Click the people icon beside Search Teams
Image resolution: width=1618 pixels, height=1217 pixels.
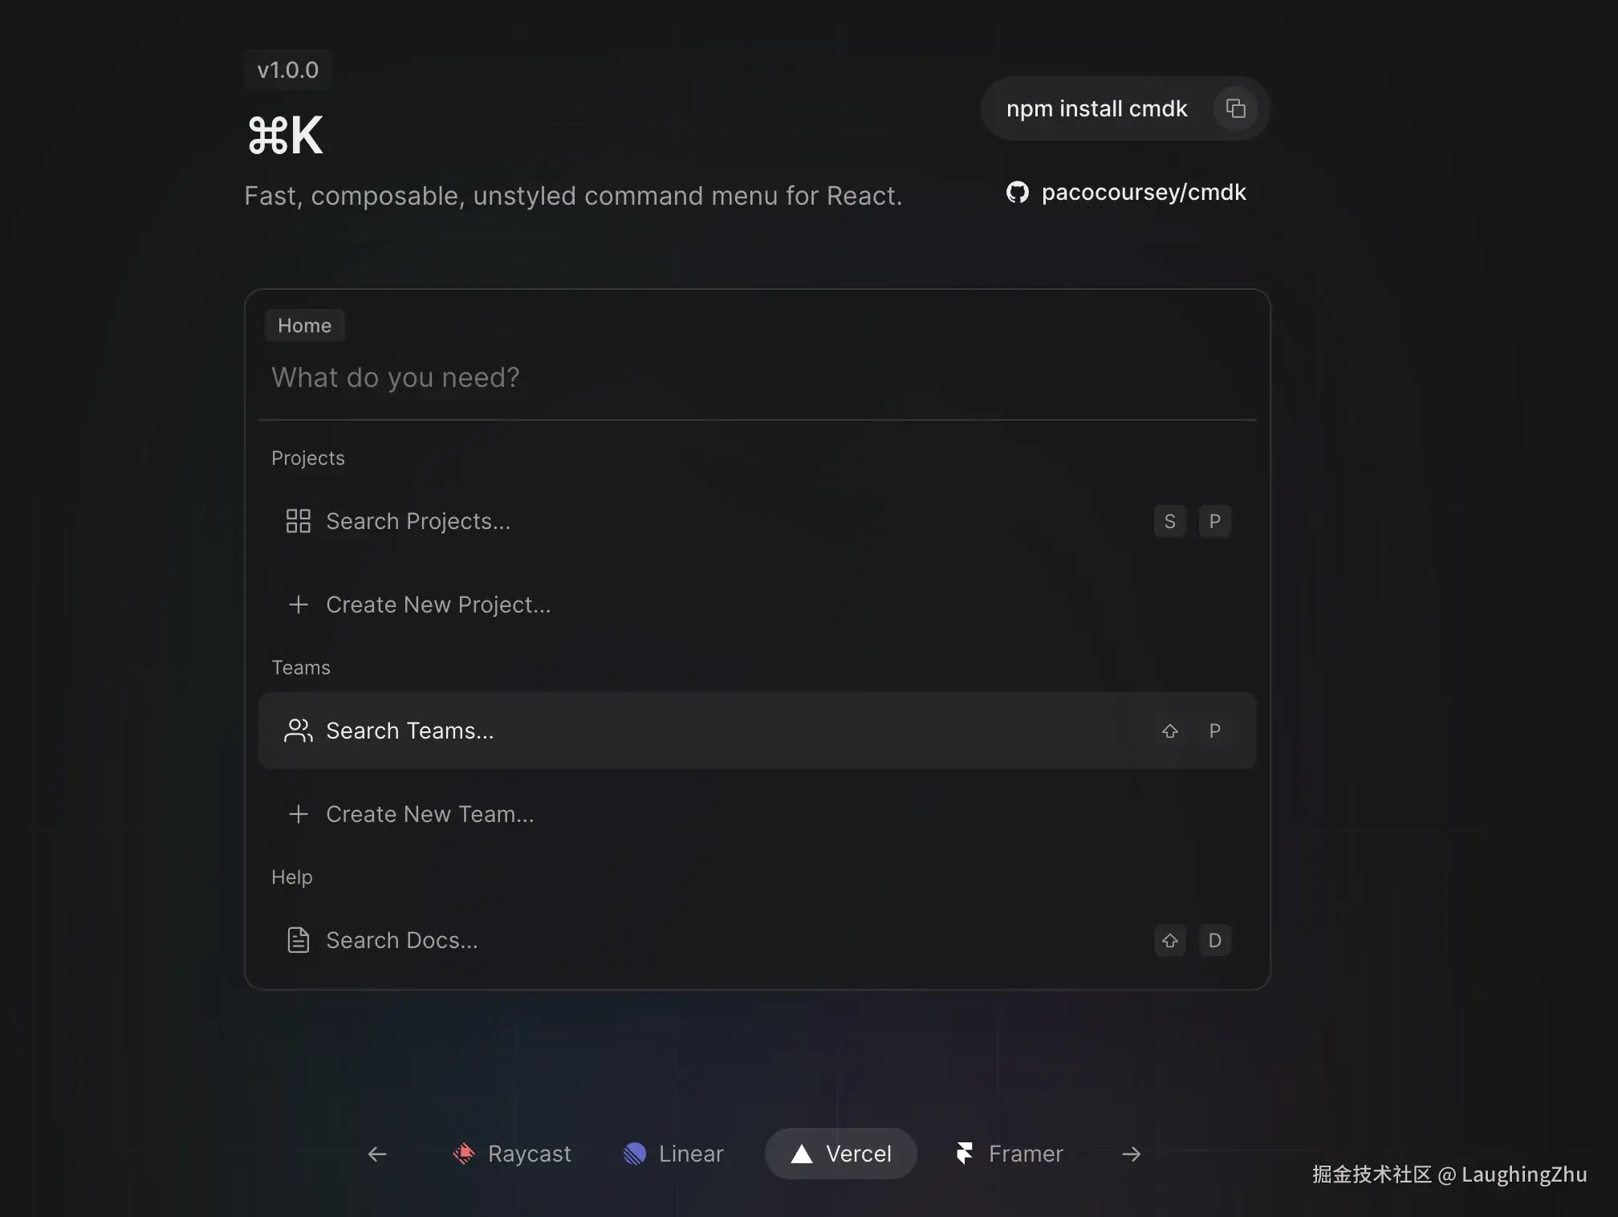click(x=298, y=731)
